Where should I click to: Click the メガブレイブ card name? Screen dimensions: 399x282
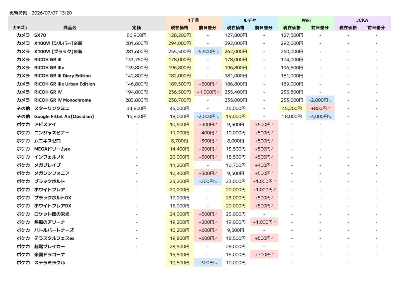[48, 165]
